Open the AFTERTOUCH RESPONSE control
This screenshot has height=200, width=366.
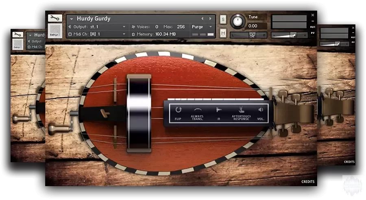tap(241, 114)
